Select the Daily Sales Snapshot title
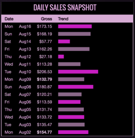Viewport: 135px width, 138px height. point(65,7)
